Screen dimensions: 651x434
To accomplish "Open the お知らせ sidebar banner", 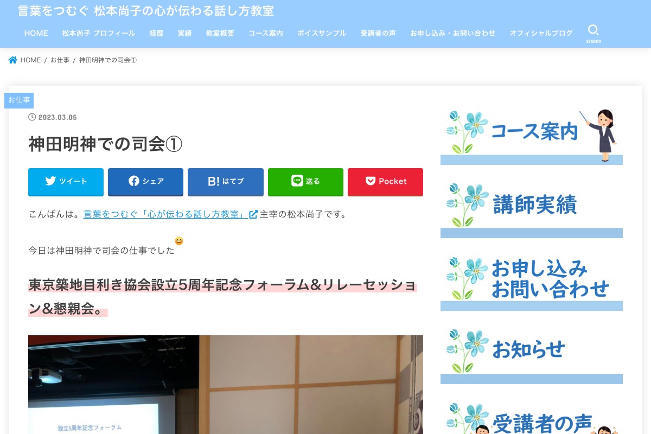I will [x=532, y=355].
